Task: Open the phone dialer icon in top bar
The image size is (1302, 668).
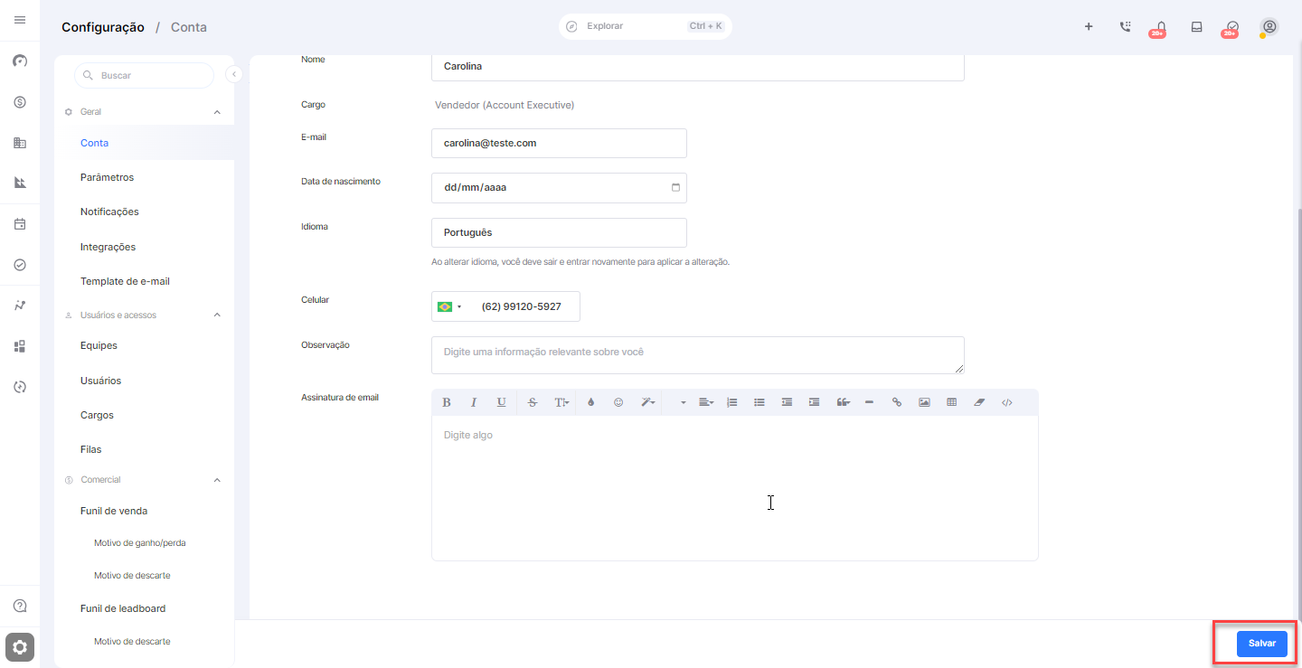Action: 1125,26
